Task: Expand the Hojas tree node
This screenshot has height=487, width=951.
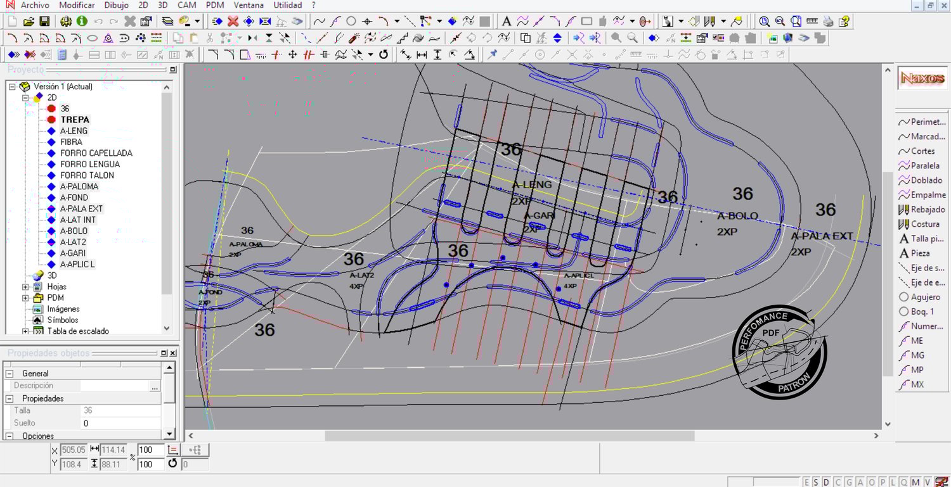Action: pos(26,287)
